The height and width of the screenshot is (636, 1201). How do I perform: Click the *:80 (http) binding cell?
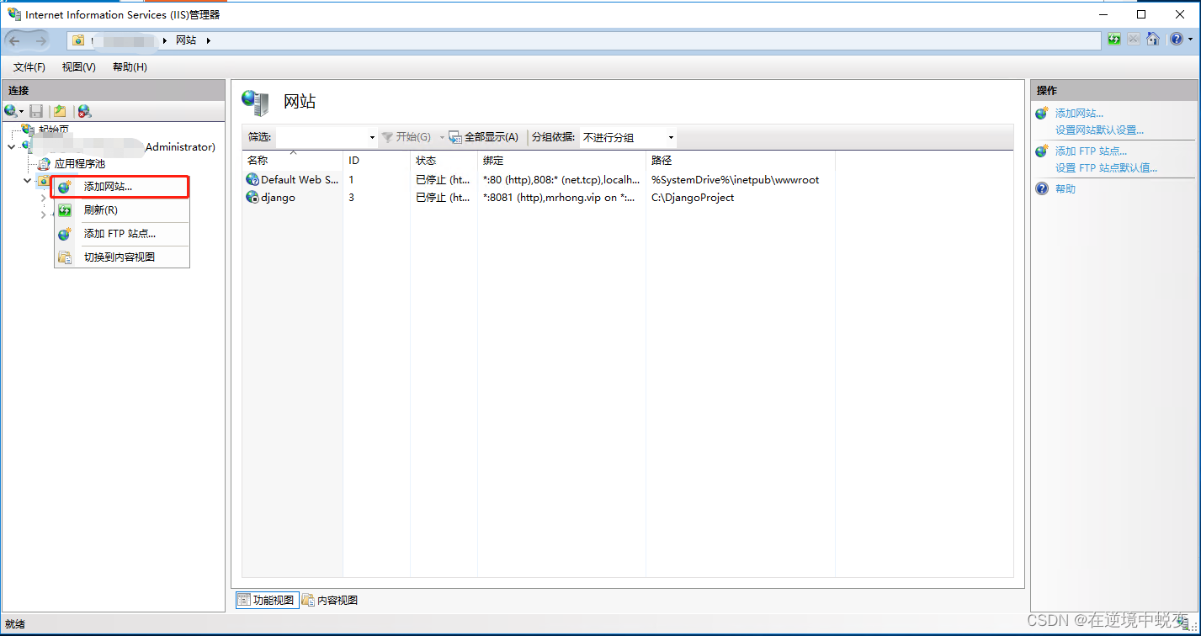561,179
